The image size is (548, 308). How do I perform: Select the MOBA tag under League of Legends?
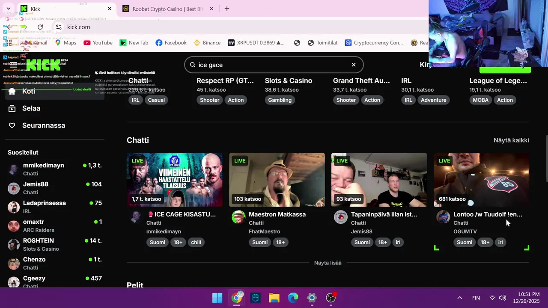480,100
